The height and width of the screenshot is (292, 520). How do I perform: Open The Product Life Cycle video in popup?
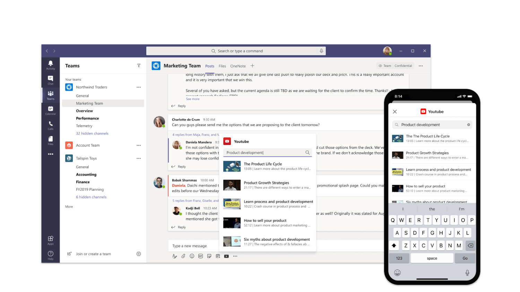[x=268, y=166]
